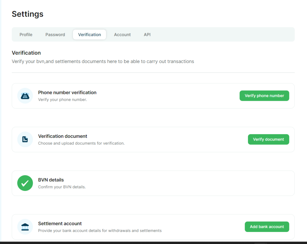Click the phone number verification keypad icon
307x244 pixels.
(x=25, y=96)
